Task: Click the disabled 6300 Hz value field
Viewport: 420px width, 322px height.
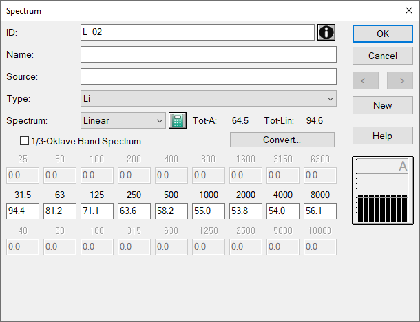Action: (x=320, y=175)
